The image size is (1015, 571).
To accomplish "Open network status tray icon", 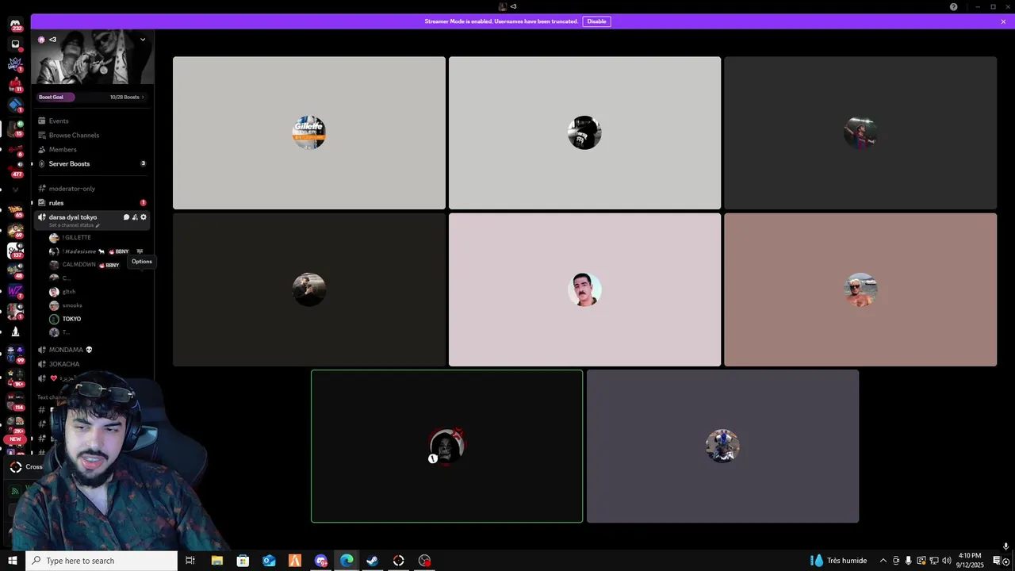I will click(x=934, y=561).
